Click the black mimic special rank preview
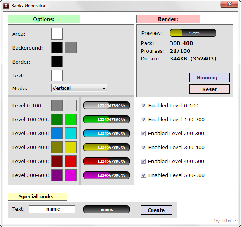Screen dimensions: 241x227 point(107,209)
